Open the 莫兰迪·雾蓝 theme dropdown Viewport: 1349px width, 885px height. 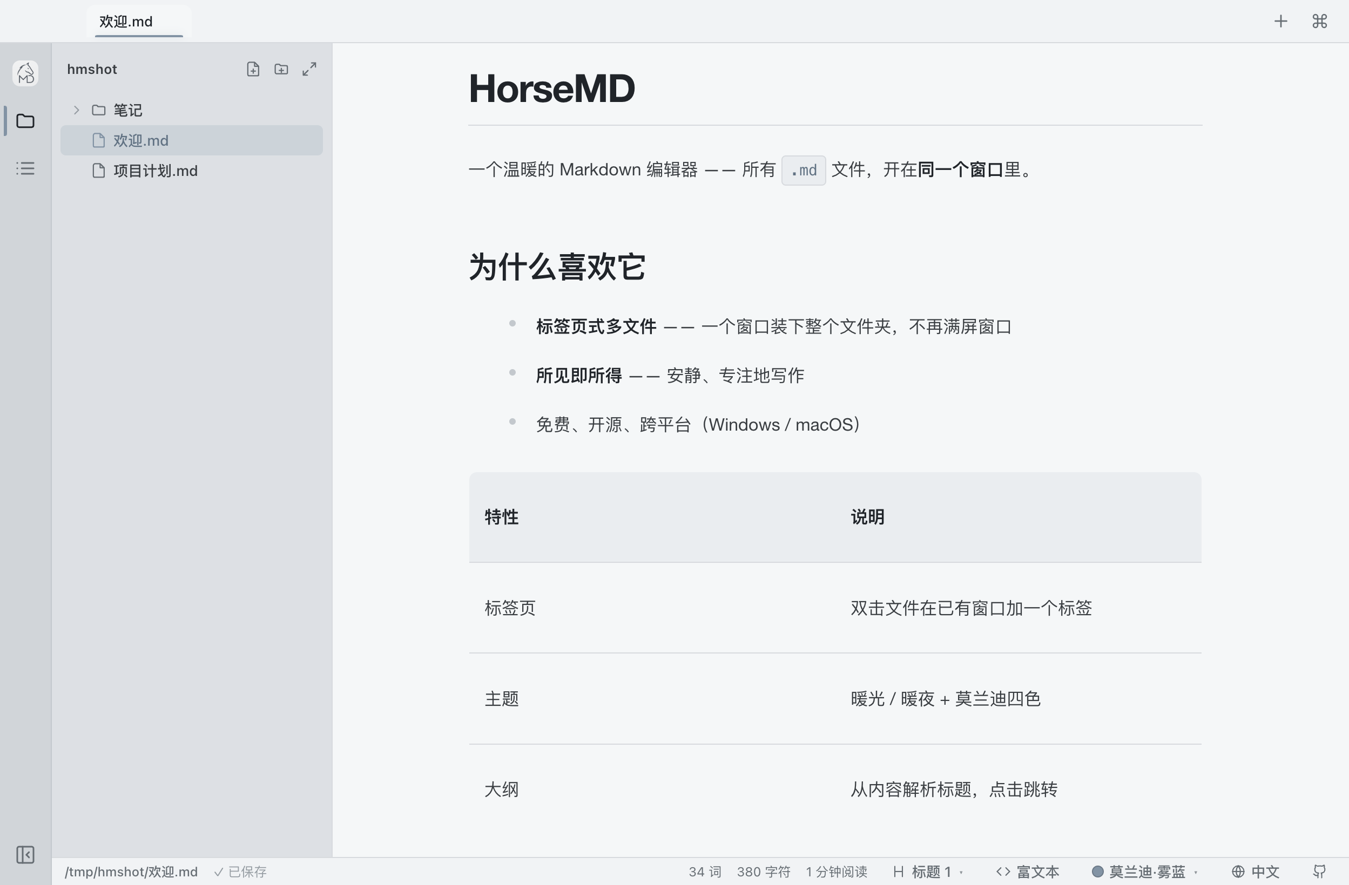coord(1145,872)
